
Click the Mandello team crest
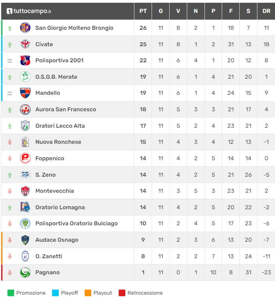(x=25, y=93)
